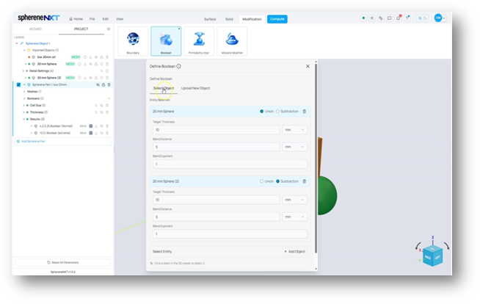Toggle visibility of Spherene Part 1 box 20mm
480x304 pixels.
click(98, 84)
